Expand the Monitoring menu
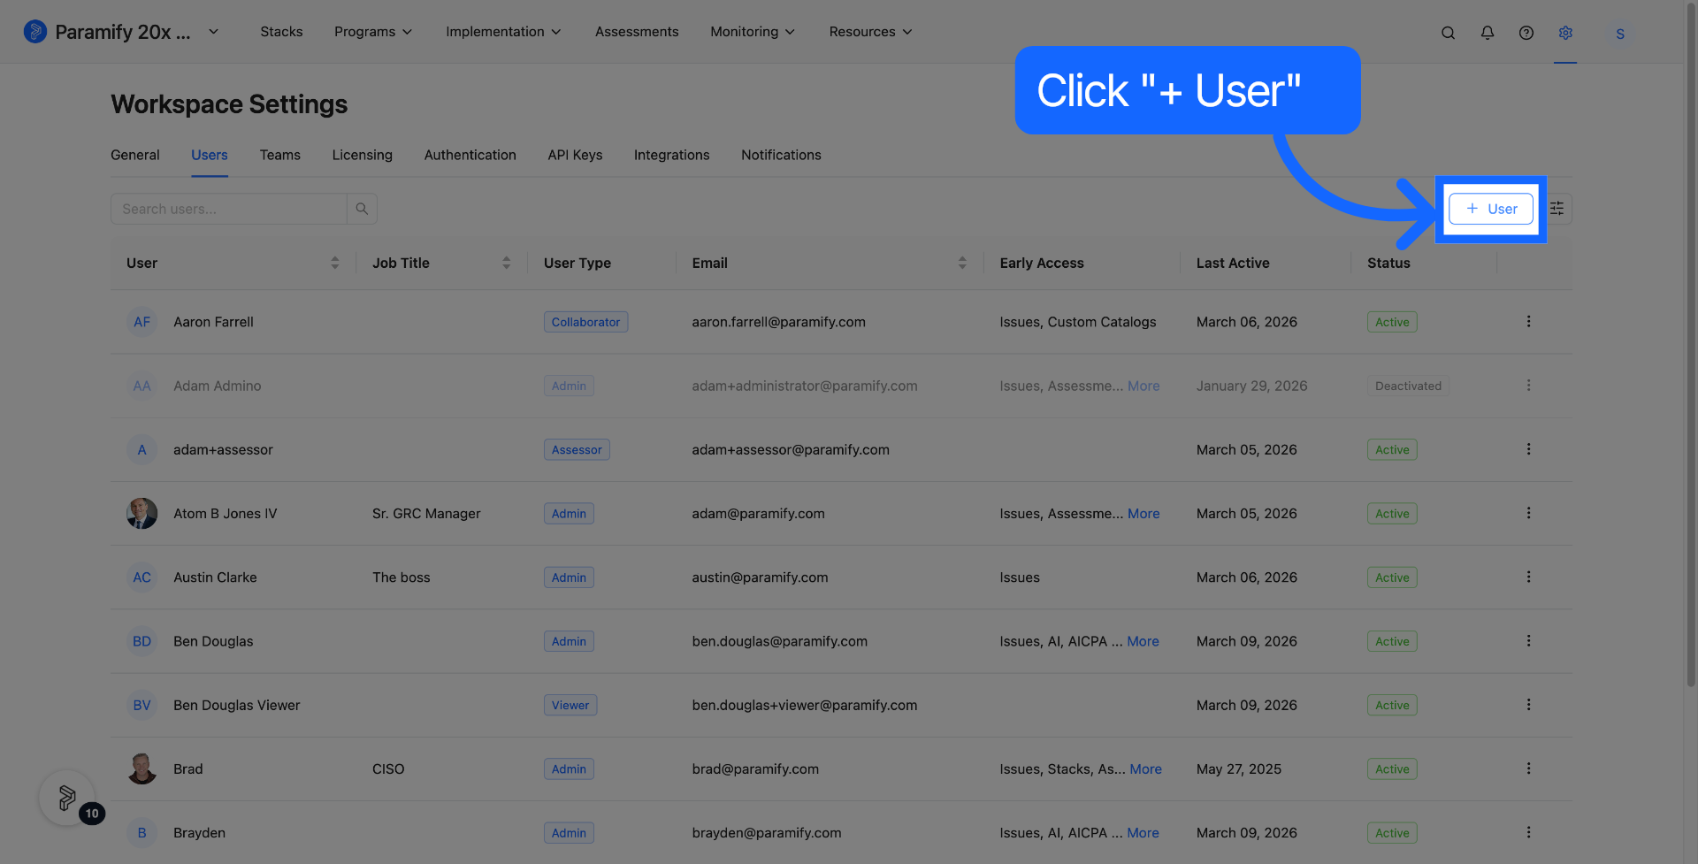This screenshot has height=864, width=1698. pyautogui.click(x=753, y=32)
